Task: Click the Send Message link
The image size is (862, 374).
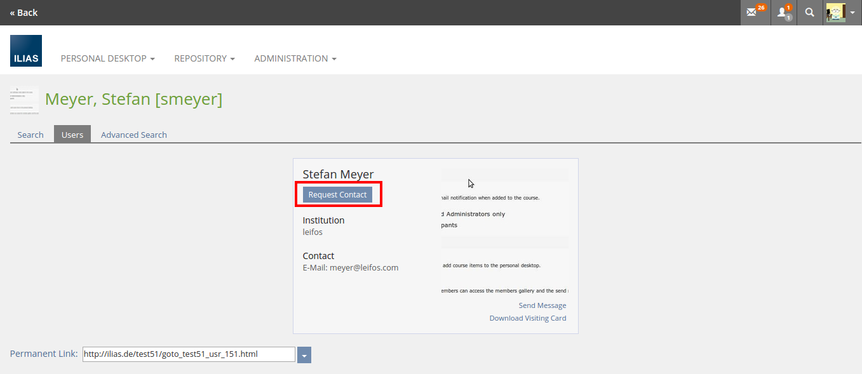Action: (542, 305)
